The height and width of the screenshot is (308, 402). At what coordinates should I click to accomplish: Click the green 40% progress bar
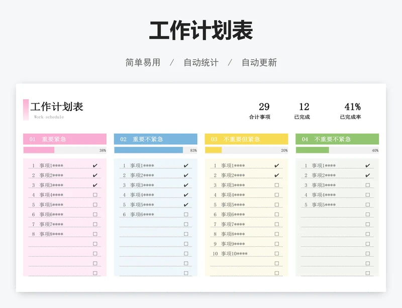[337, 150]
